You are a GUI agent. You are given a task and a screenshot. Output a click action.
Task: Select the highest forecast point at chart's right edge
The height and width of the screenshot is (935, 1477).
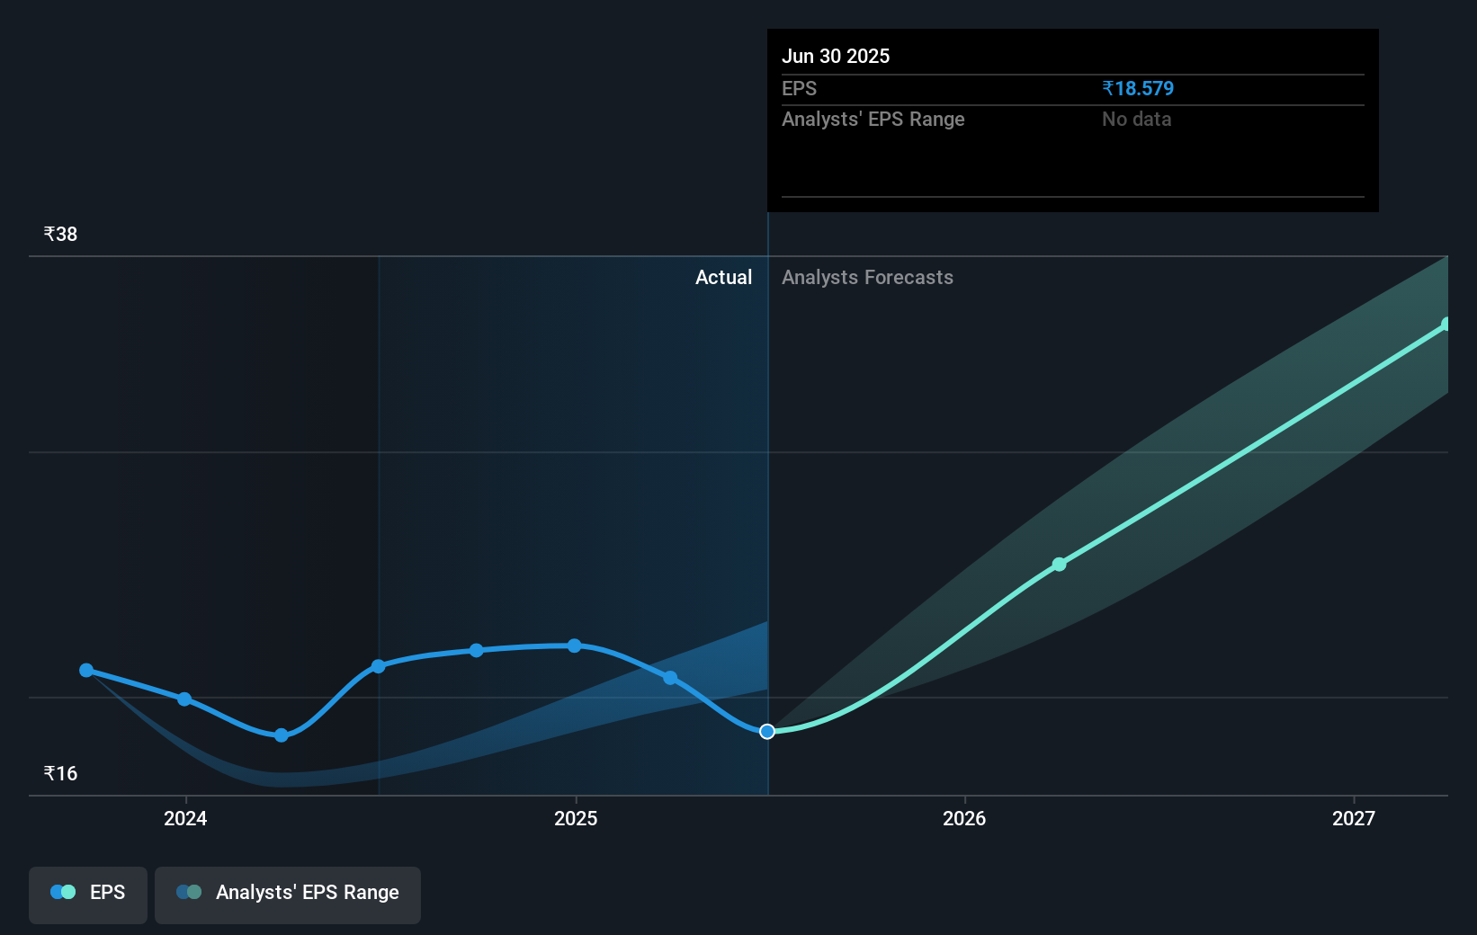pyautogui.click(x=1446, y=324)
